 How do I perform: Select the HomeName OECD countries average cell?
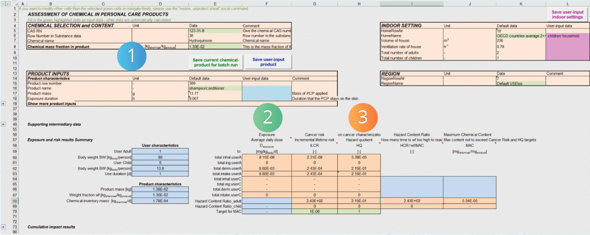[520, 36]
